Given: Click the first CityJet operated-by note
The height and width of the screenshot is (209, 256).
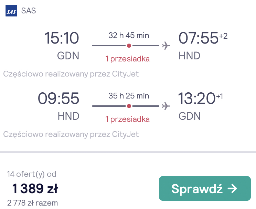Looking at the screenshot, I should coord(71,74).
